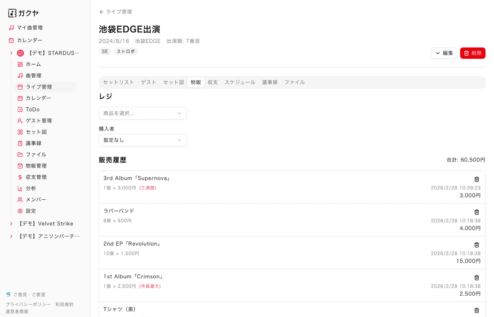Viewport: 494px width, 317px height.
Task: Open the 商品を選択 product dropdown
Action: (x=143, y=113)
